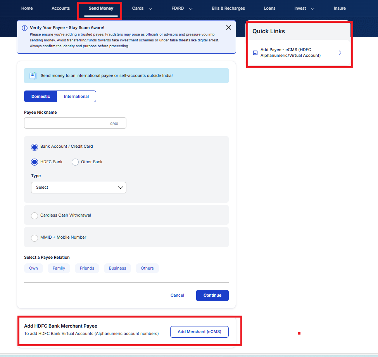Open the Loans menu item

pos(269,8)
